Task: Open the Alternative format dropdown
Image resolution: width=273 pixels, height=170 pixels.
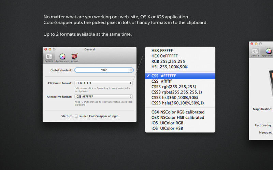Action: 103,97
